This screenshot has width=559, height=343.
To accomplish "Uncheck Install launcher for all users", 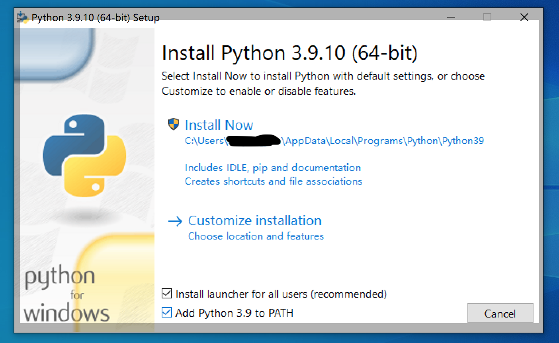I will pyautogui.click(x=167, y=294).
